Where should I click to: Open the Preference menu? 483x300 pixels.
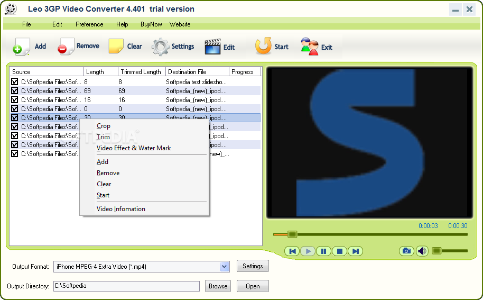[89, 24]
